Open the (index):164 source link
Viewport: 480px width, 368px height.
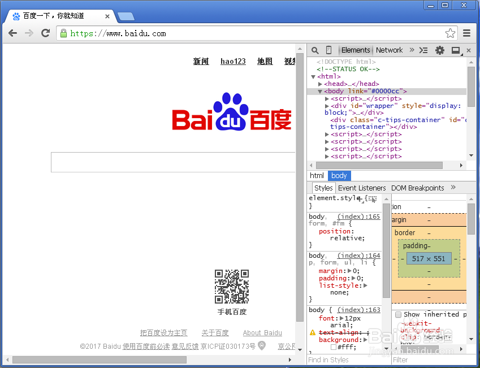point(358,256)
